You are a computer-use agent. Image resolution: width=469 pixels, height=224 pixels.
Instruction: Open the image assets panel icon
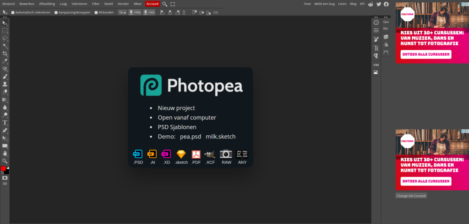click(x=376, y=72)
